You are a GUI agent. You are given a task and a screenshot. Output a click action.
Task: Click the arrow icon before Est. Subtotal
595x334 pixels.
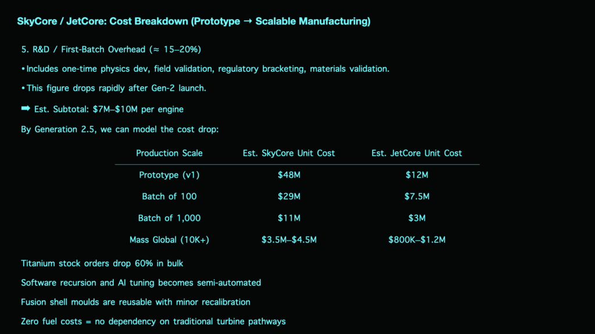[26, 108]
